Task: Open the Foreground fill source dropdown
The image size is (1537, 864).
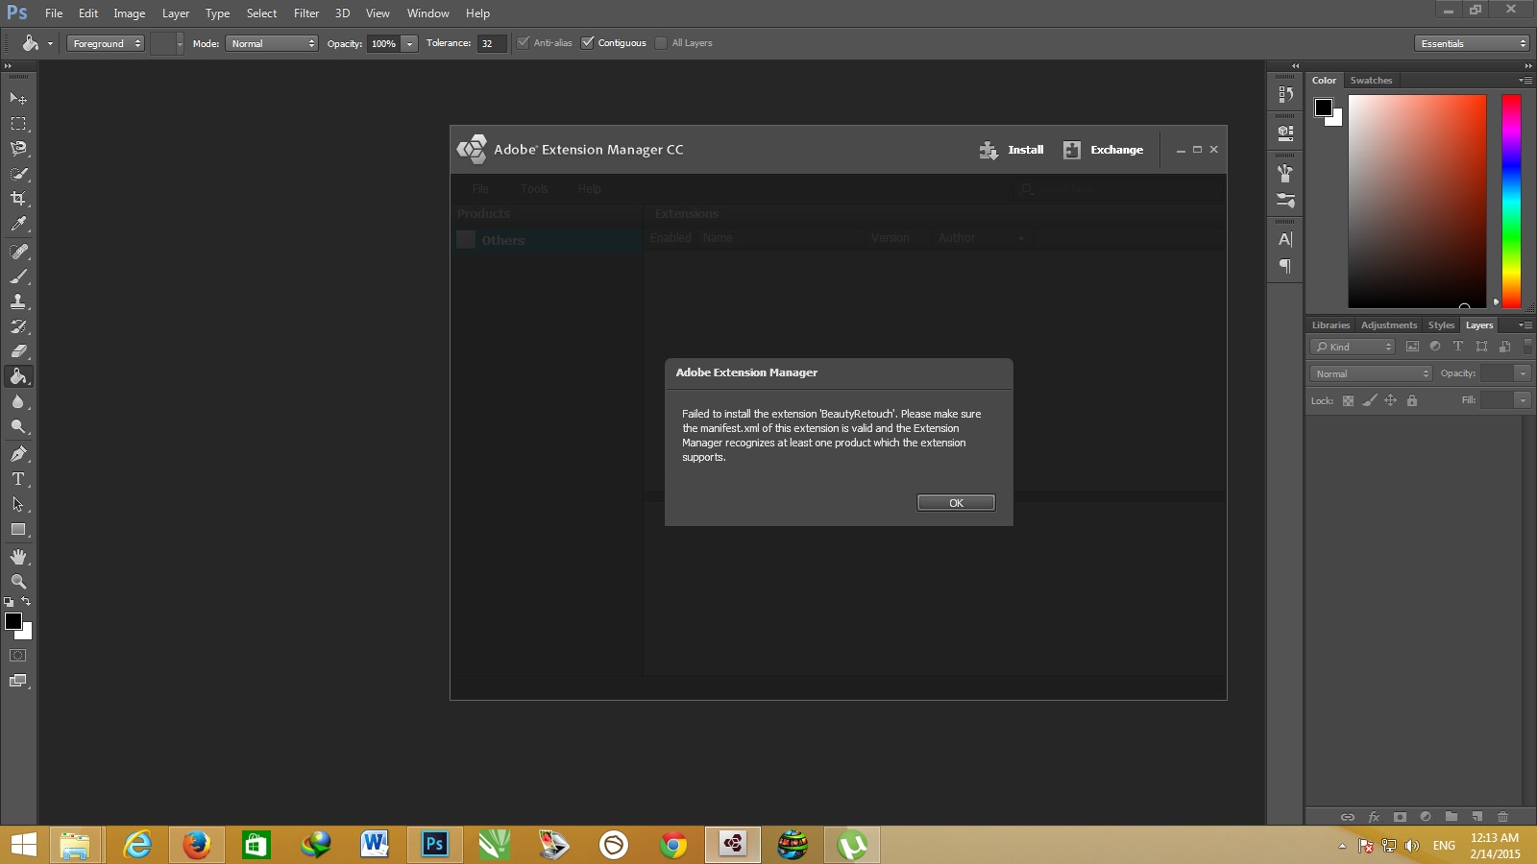Action: 106,43
